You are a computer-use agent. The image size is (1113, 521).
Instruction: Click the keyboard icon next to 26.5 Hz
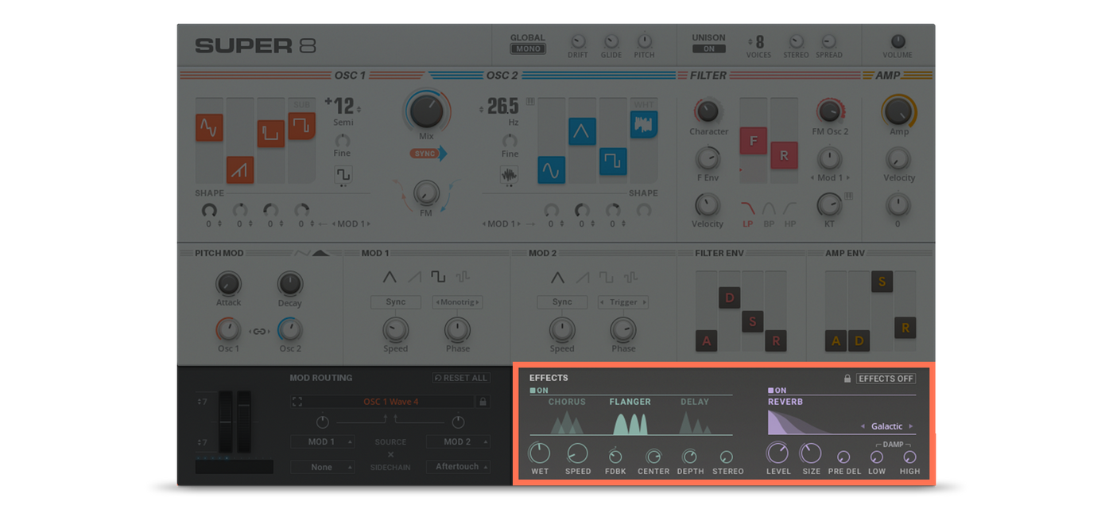[530, 102]
